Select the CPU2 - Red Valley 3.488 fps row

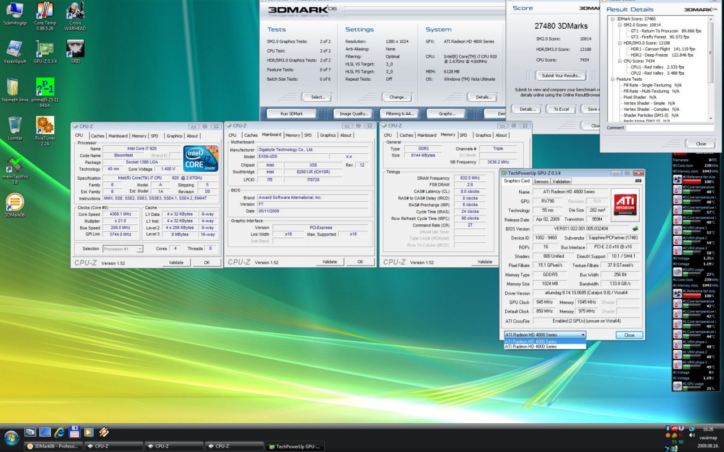pyautogui.click(x=657, y=73)
